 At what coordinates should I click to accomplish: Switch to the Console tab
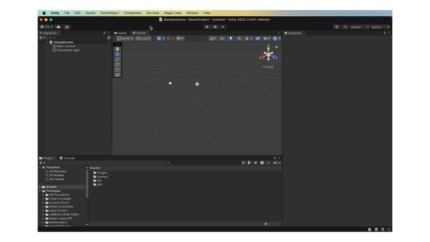point(67,158)
